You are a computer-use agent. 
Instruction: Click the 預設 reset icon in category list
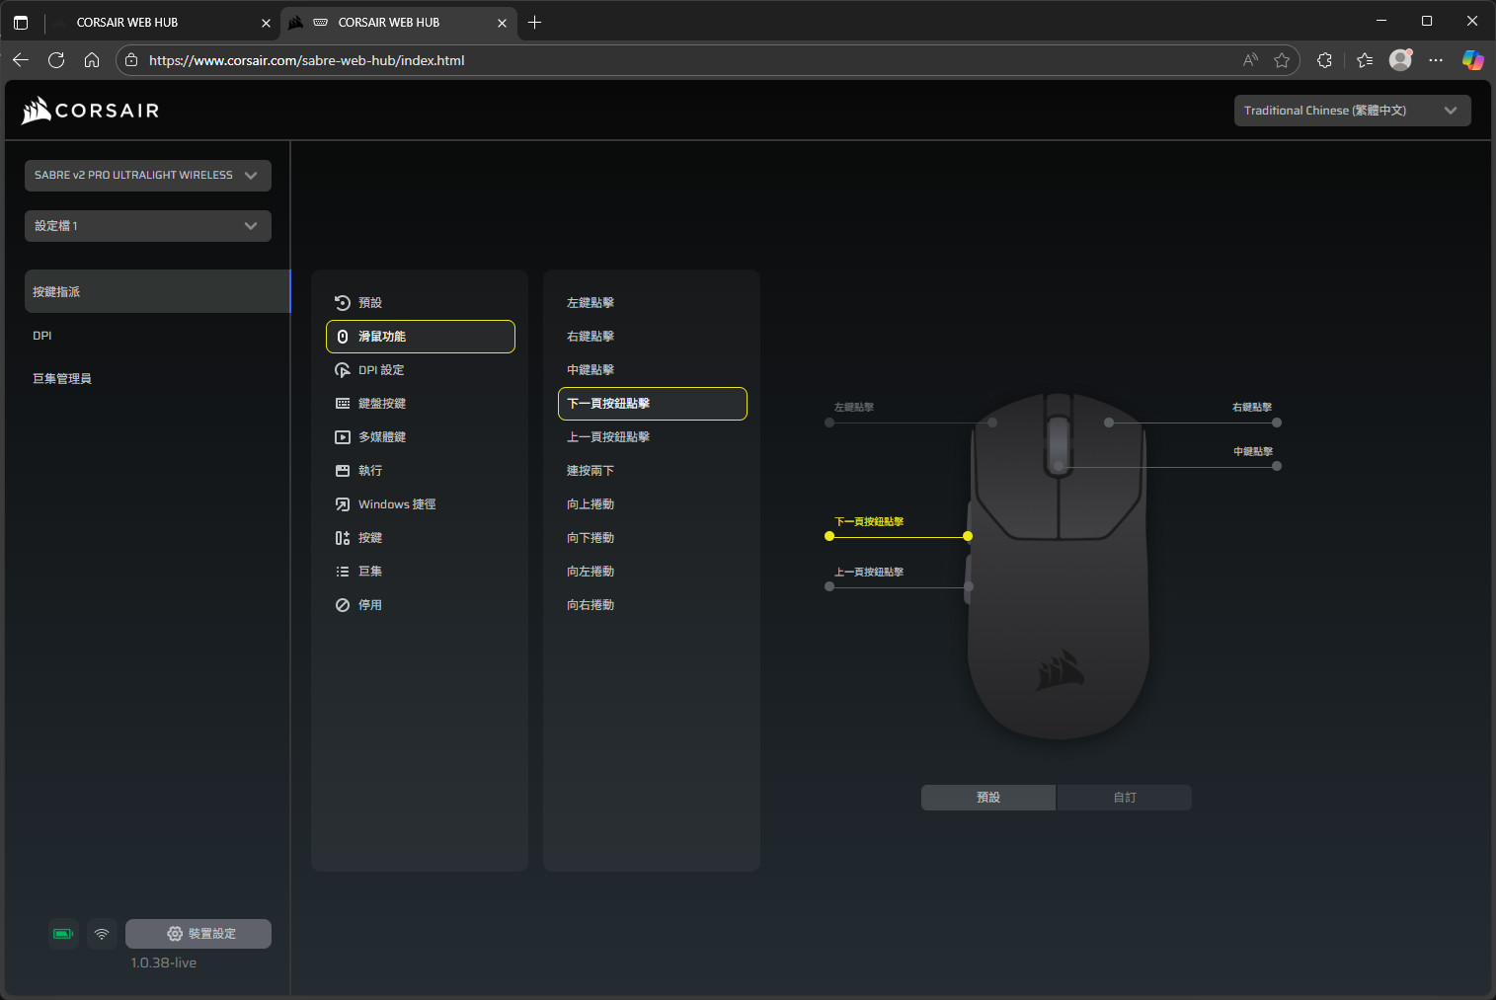(x=343, y=303)
